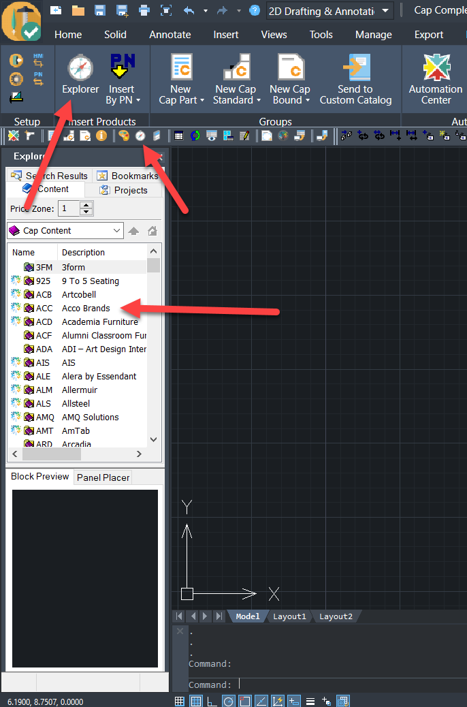This screenshot has height=707, width=467.
Task: Click the new drawing icon in title bar
Action: click(55, 10)
